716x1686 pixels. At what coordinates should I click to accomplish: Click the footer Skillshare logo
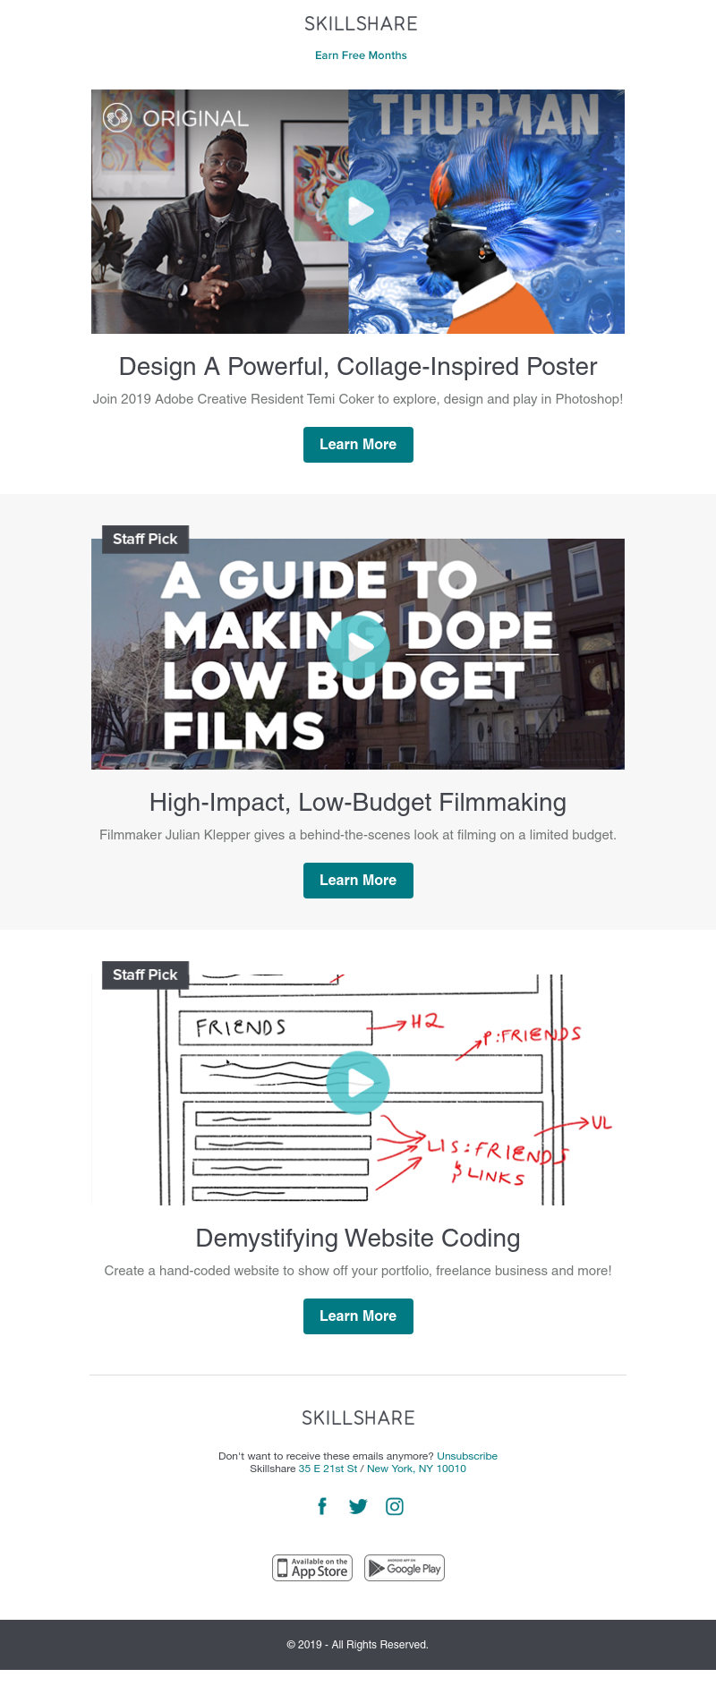tap(358, 1418)
